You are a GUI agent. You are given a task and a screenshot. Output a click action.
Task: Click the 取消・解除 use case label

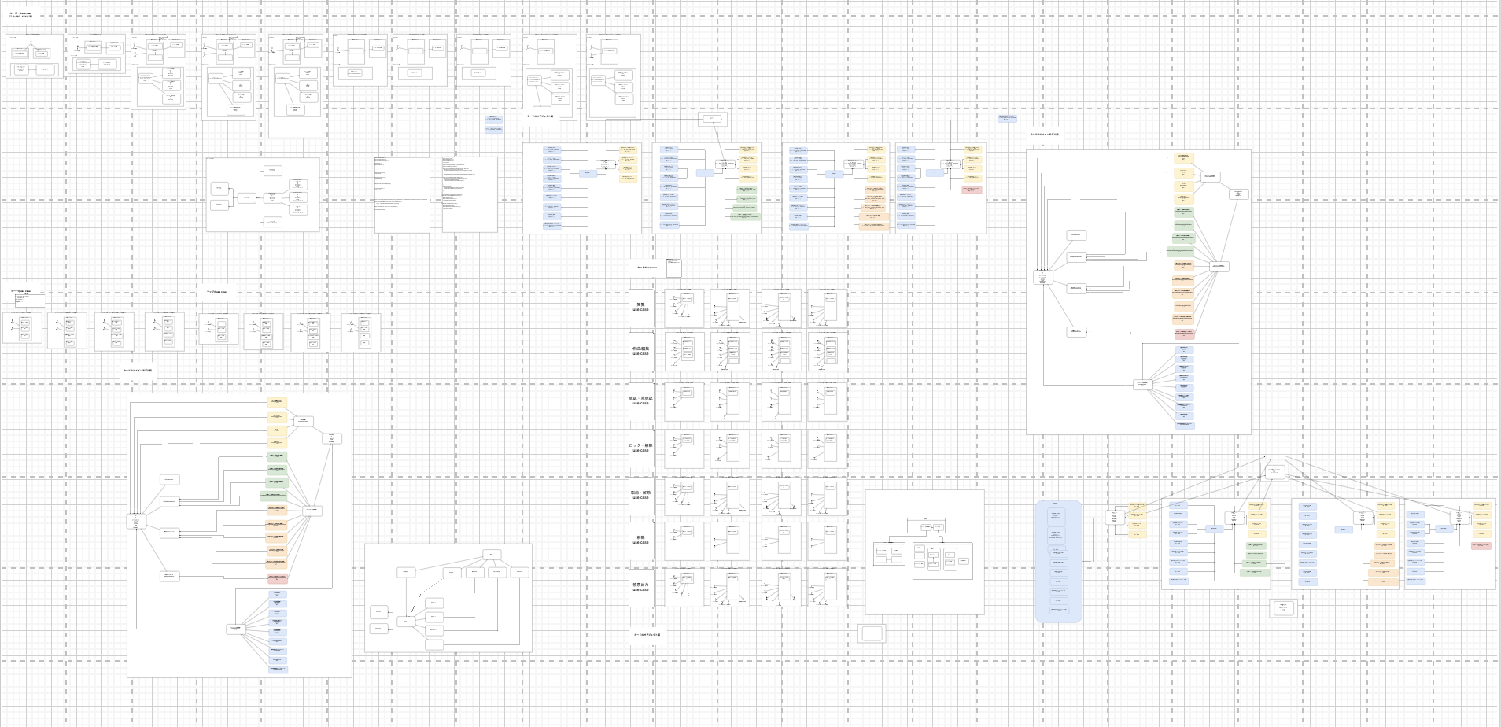[x=641, y=495]
